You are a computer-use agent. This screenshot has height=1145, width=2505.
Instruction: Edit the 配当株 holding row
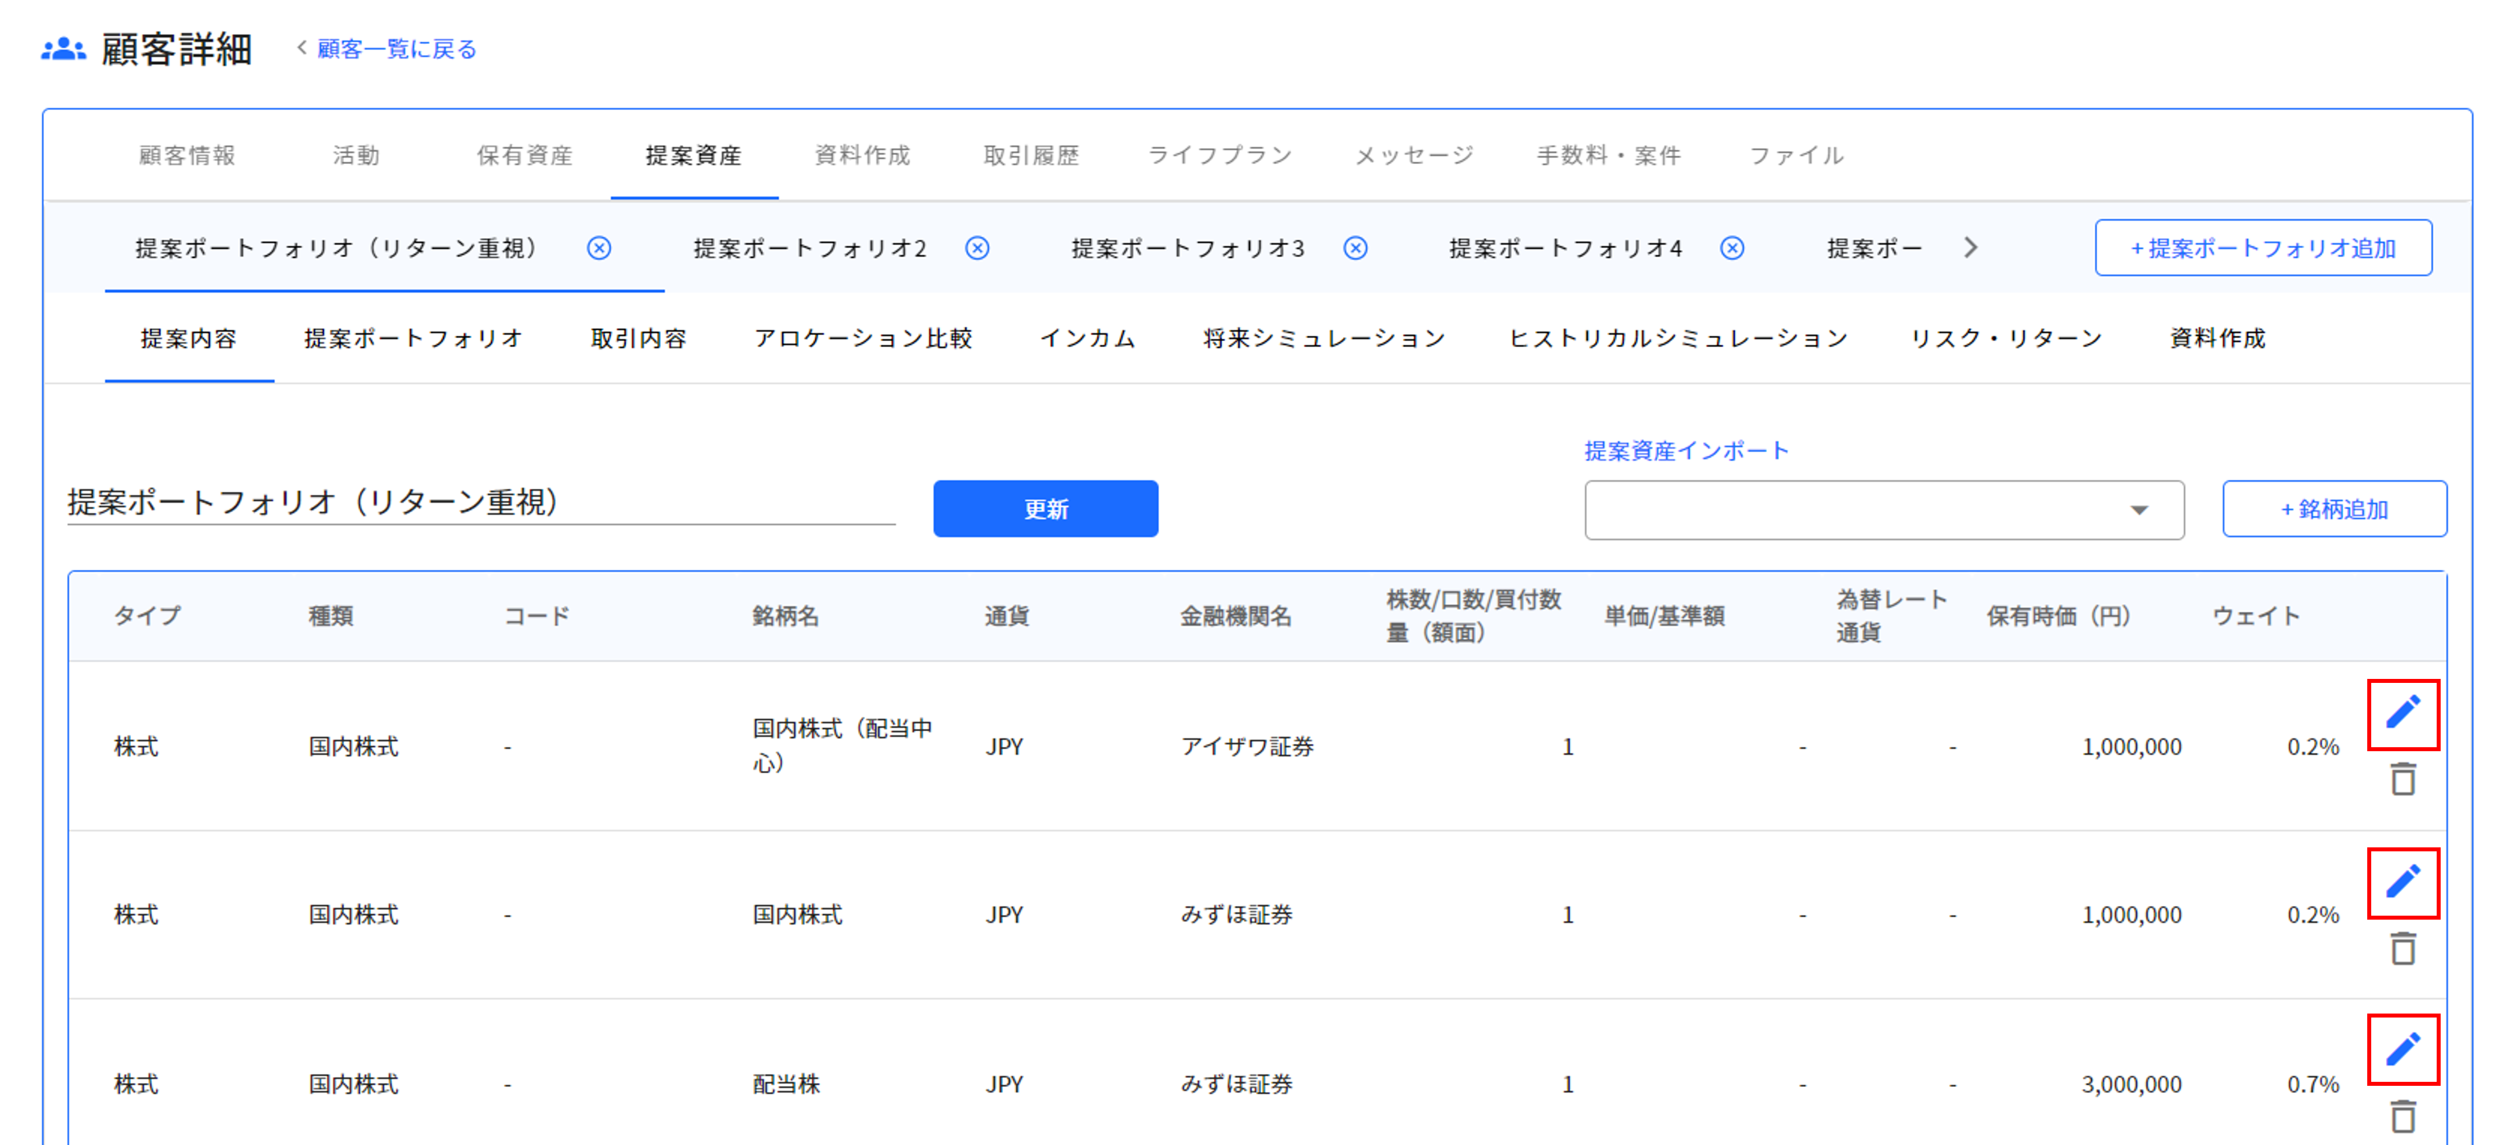click(x=2403, y=1049)
